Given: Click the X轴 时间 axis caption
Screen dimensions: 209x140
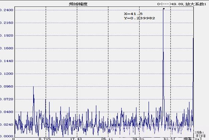Looking at the screenshot, I should point(200,134).
